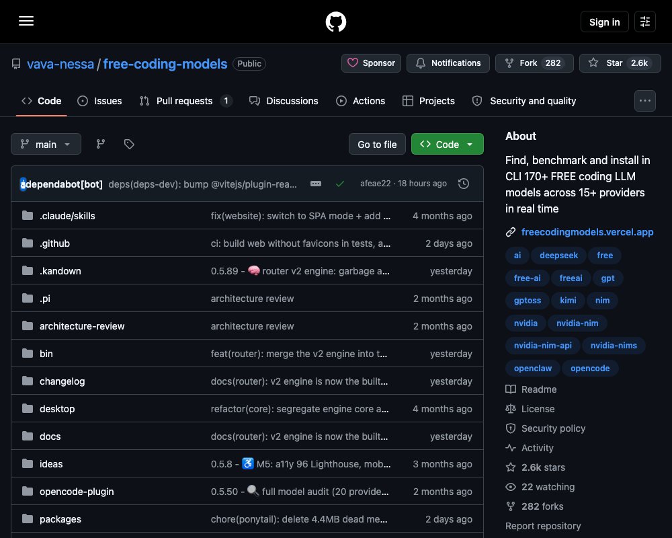View tags icon next to branches
The height and width of the screenshot is (538, 672).
(129, 144)
